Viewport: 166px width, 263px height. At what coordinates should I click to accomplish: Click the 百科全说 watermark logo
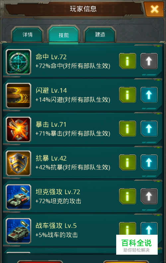(137, 245)
